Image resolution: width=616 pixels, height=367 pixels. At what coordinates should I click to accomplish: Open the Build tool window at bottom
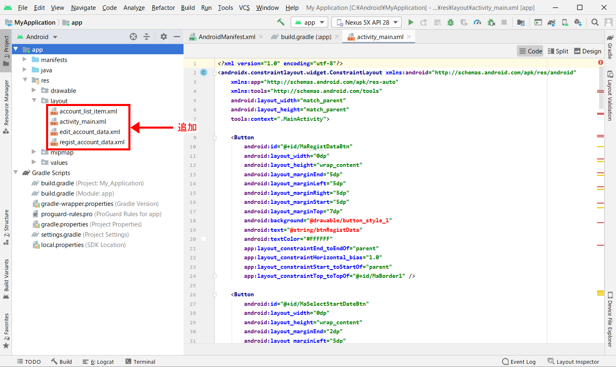(x=61, y=362)
